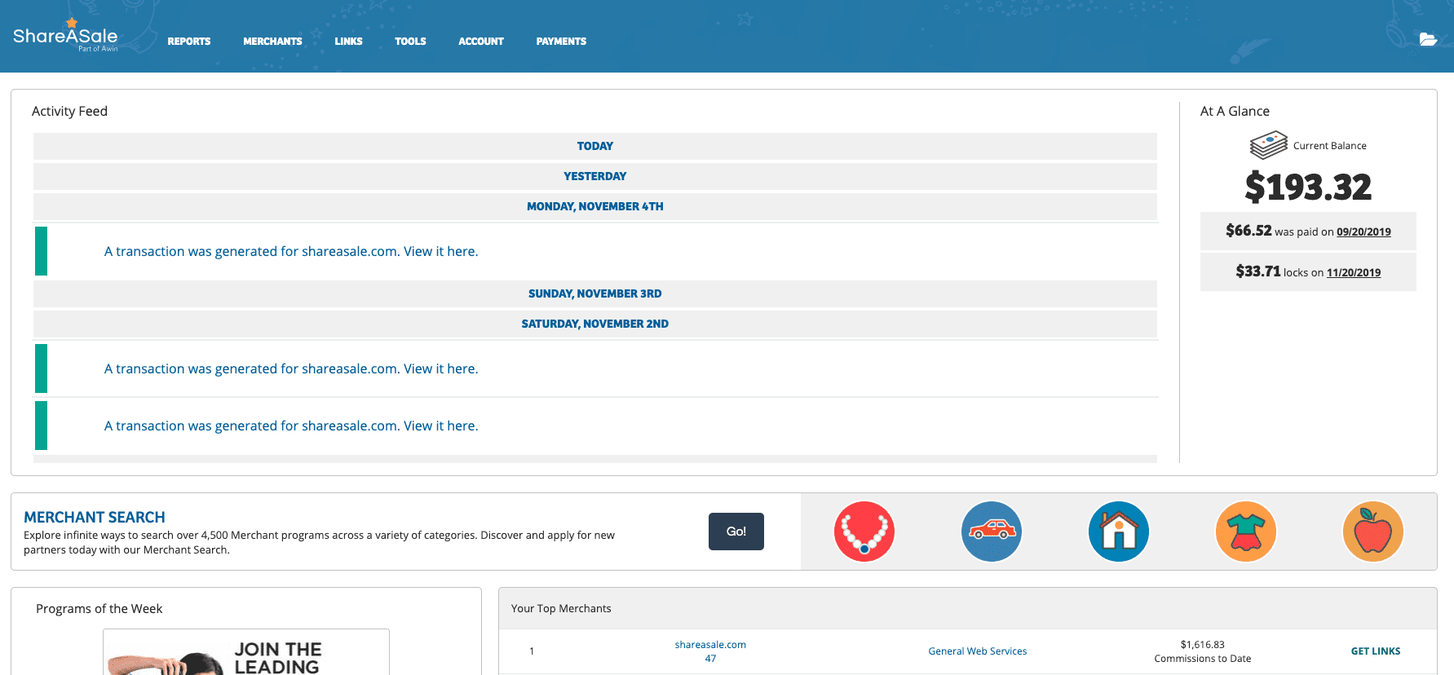Image resolution: width=1454 pixels, height=675 pixels.
Task: Click the Merchant Search heading
Action: coord(95,517)
